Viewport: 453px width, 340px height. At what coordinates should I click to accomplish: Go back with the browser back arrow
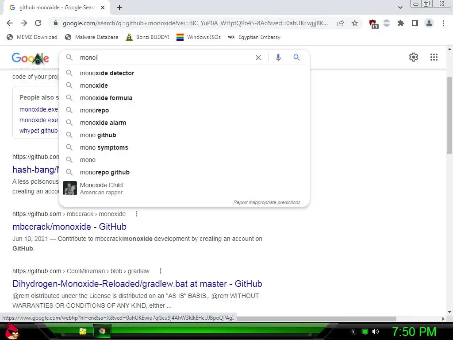(10, 23)
